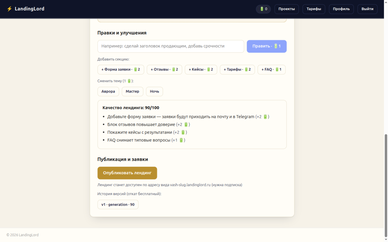Click the Публикация и заявки heading
Viewport: 388px width, 242px height.
123,159
